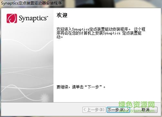Click the text 要继续，请单击“下一步”。
Viewport: 162px width, 117px height.
coord(81,87)
